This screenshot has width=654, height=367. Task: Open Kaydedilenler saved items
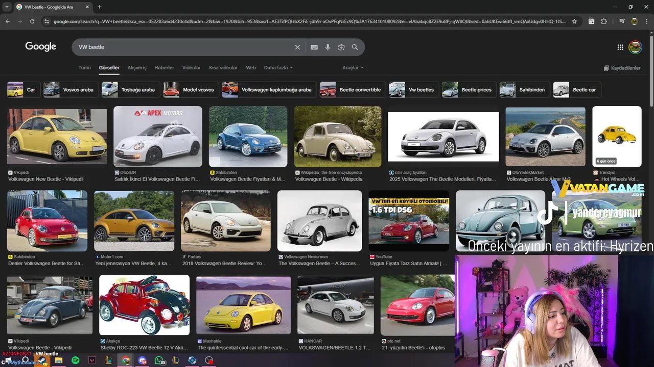622,68
